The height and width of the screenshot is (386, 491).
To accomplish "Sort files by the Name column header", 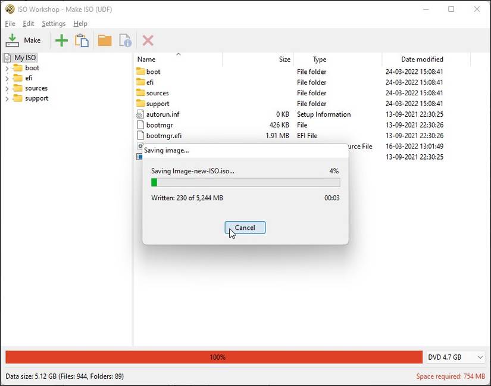I will point(147,59).
